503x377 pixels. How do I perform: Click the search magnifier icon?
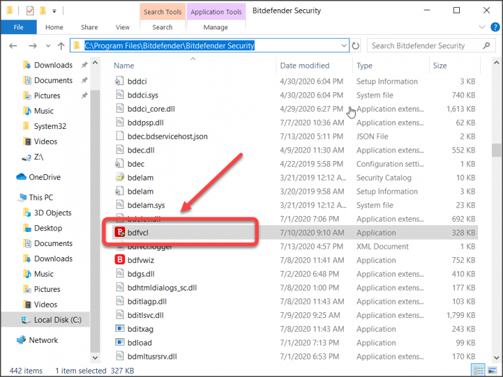[x=487, y=46]
